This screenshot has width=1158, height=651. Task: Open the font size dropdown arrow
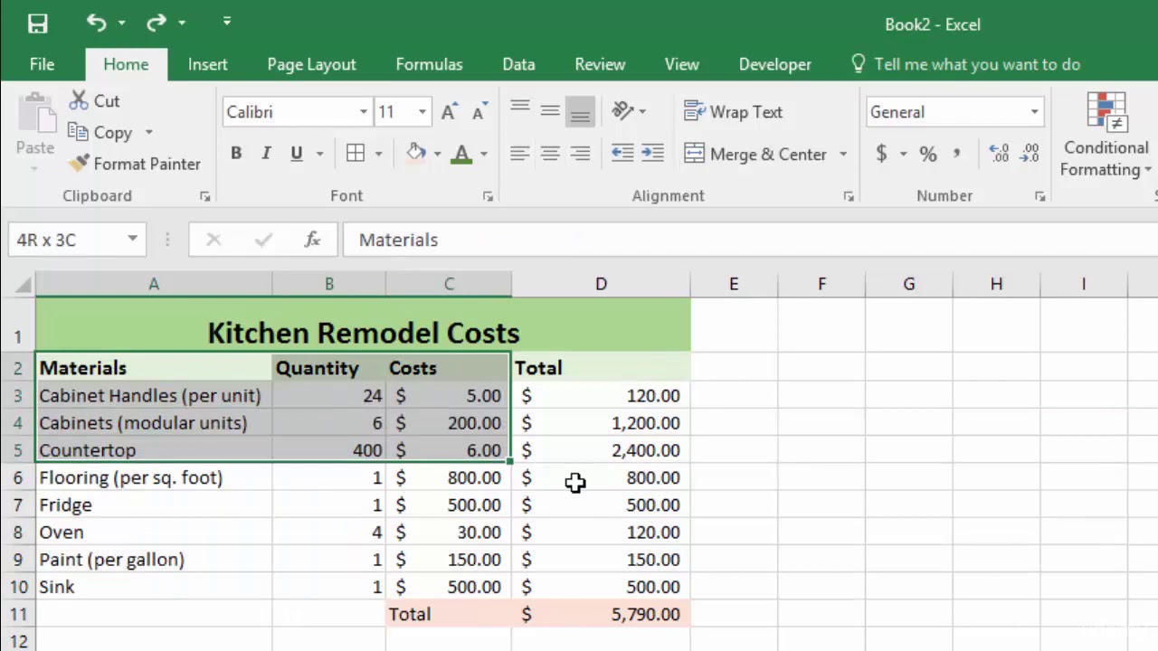coord(422,112)
